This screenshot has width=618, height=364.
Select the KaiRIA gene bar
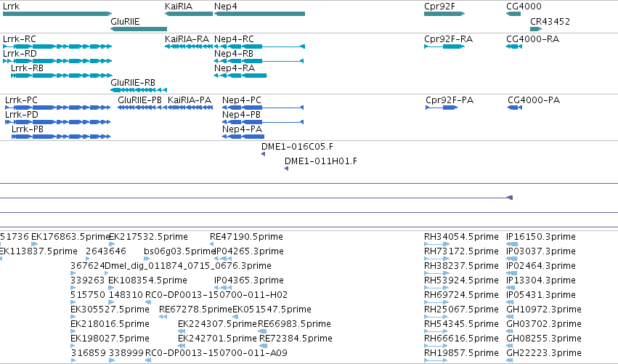pyautogui.click(x=189, y=14)
